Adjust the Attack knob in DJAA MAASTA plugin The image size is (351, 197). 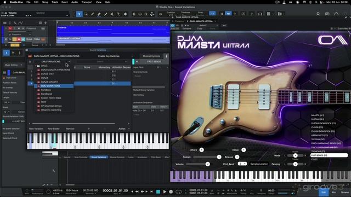tap(201, 150)
